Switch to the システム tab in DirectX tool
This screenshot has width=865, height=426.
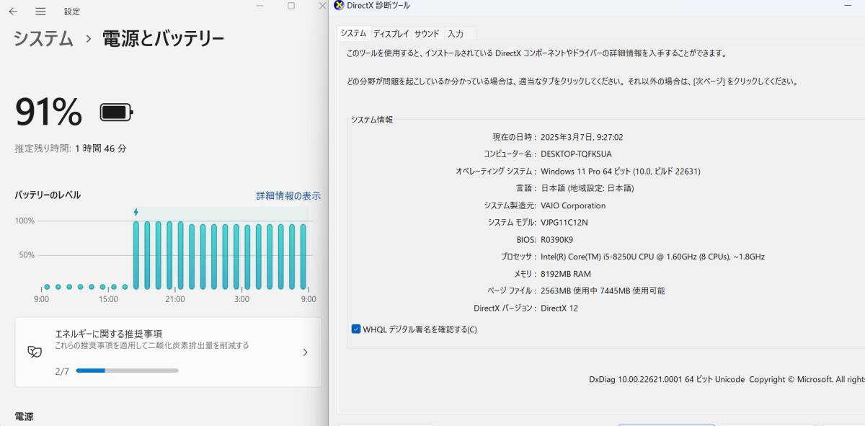click(353, 33)
